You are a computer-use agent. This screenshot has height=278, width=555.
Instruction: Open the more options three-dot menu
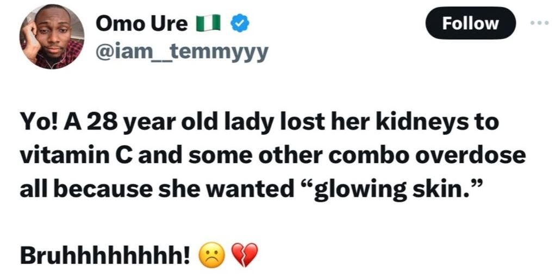click(x=541, y=23)
